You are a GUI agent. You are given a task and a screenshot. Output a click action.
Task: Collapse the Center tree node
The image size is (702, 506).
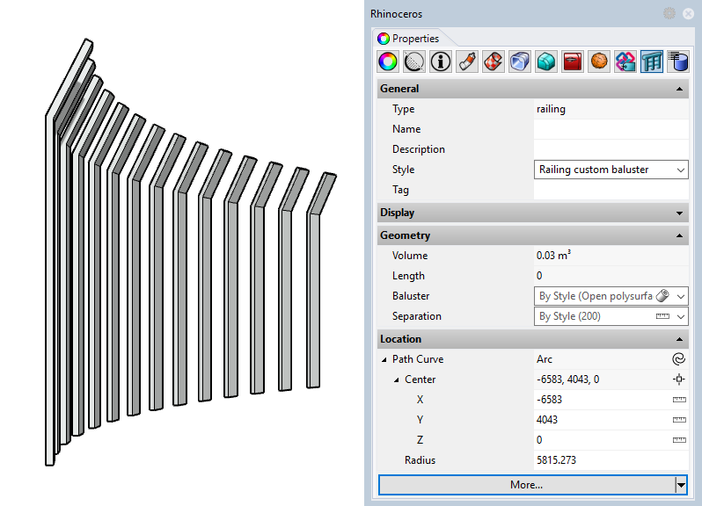(396, 380)
